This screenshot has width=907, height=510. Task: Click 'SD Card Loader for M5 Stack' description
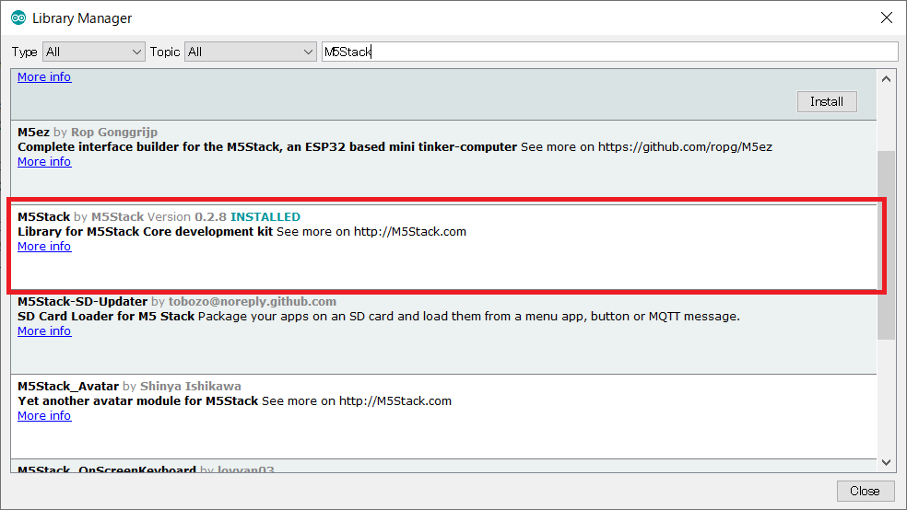pyautogui.click(x=106, y=317)
